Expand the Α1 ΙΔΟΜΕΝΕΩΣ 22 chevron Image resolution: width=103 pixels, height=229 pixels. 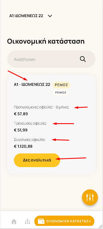coord(50,16)
